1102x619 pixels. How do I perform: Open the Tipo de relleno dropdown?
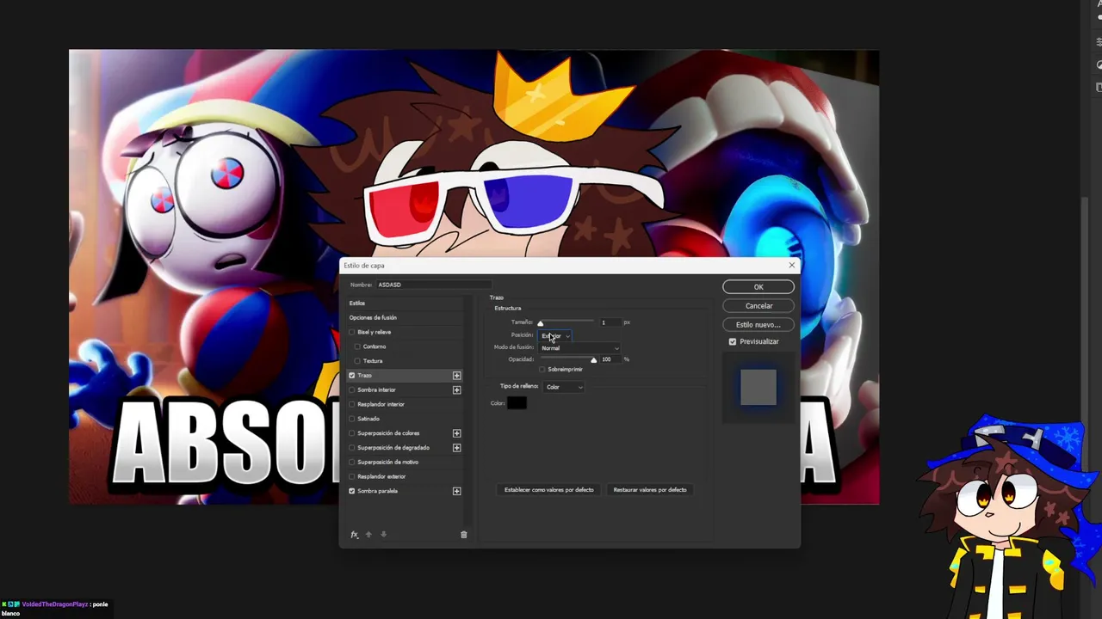tap(564, 387)
